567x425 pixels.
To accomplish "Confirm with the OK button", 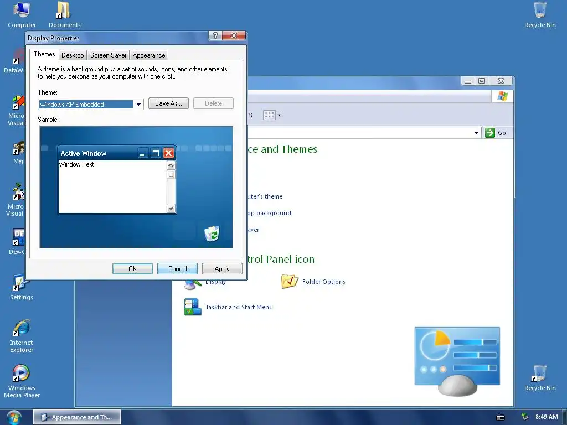I will point(133,269).
